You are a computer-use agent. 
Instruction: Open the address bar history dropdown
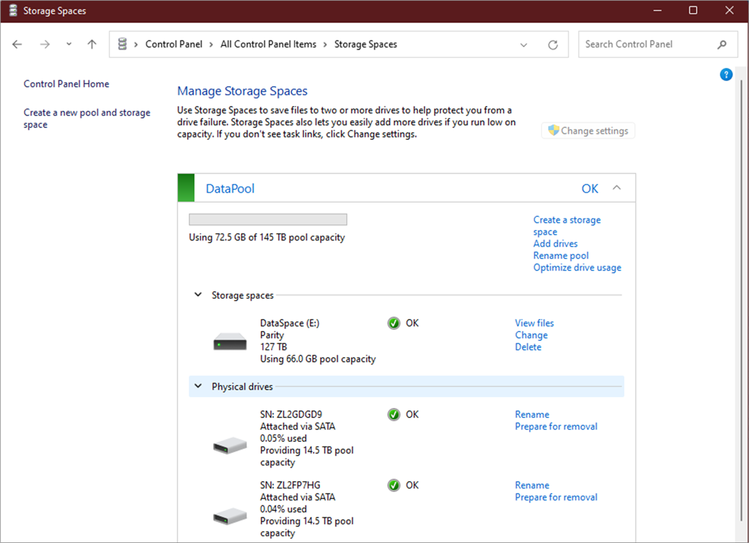point(523,45)
